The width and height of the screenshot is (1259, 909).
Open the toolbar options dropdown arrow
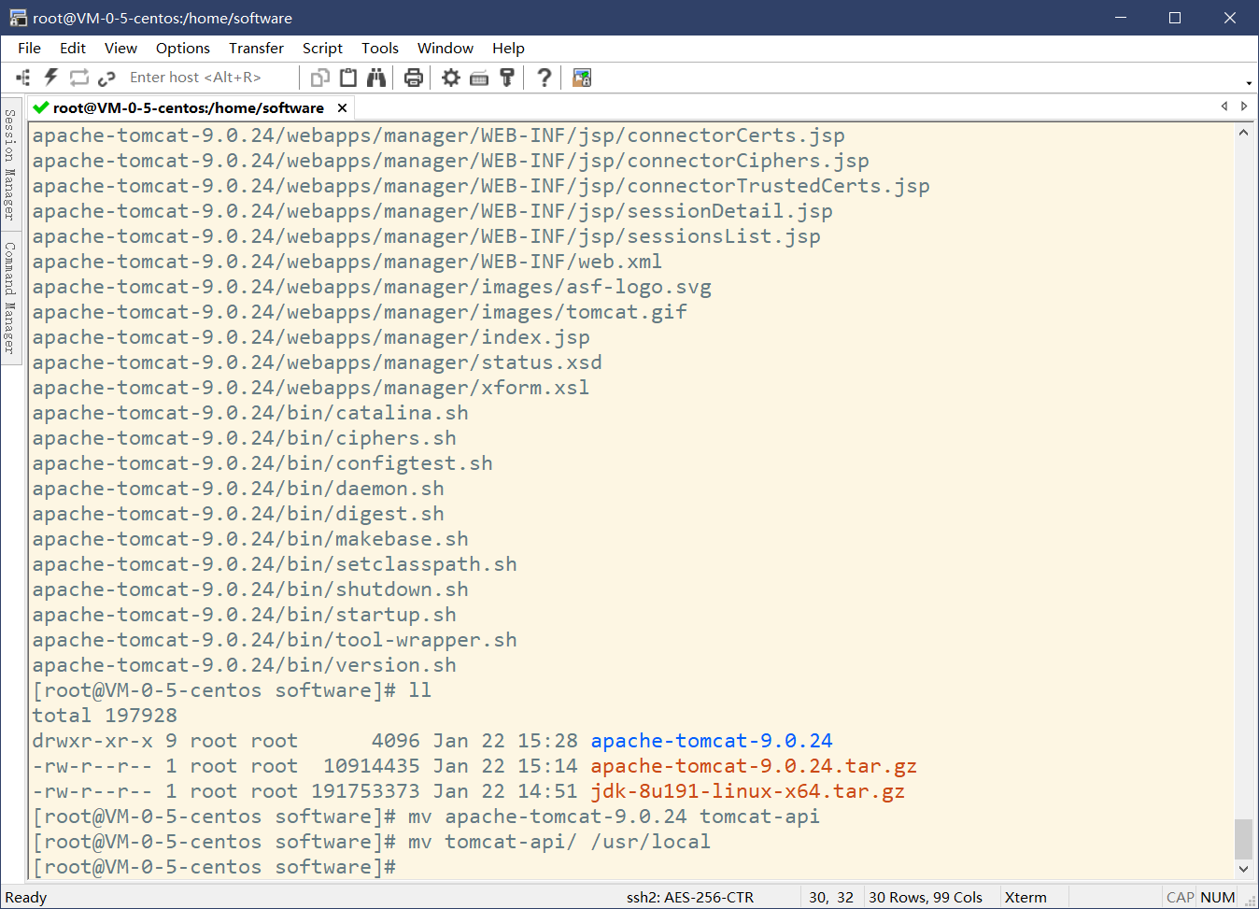[x=1249, y=83]
